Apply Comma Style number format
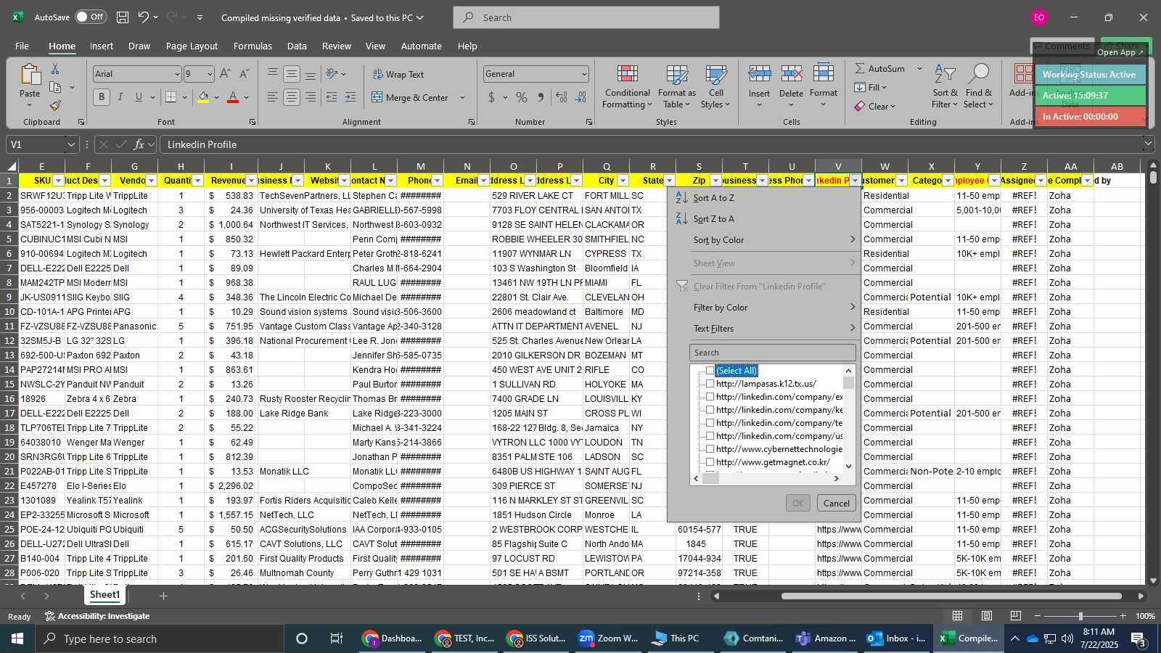1161x653 pixels. [x=541, y=97]
